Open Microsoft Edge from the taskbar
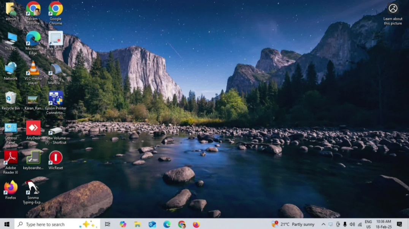 [x=167, y=224]
